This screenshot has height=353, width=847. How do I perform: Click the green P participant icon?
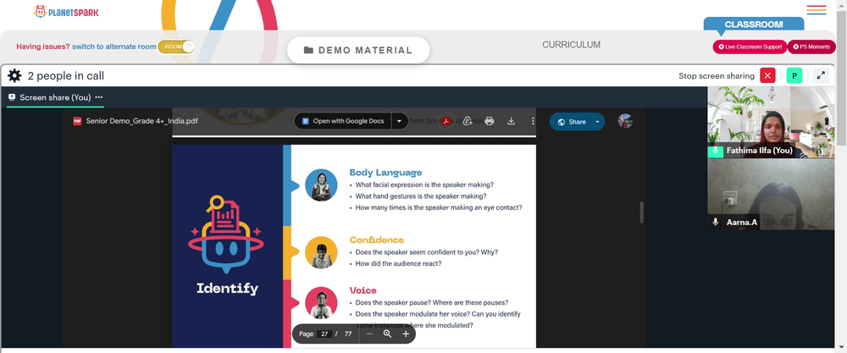[794, 75]
